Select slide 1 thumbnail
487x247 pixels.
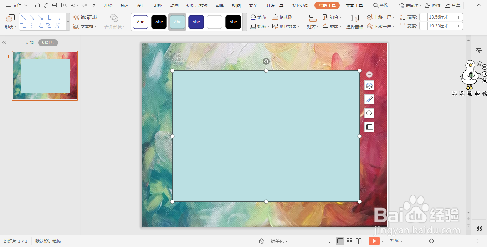pos(45,75)
